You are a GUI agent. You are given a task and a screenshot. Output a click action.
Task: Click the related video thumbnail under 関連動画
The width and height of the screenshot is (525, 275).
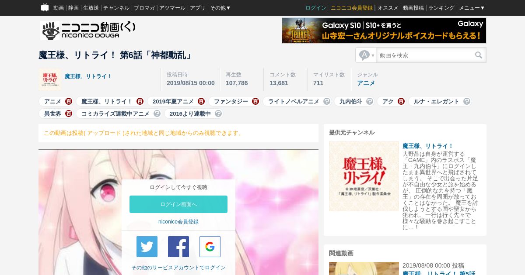(364, 268)
